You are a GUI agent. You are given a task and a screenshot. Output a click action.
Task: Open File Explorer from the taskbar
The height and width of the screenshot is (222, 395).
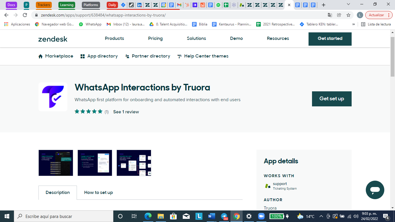161,216
